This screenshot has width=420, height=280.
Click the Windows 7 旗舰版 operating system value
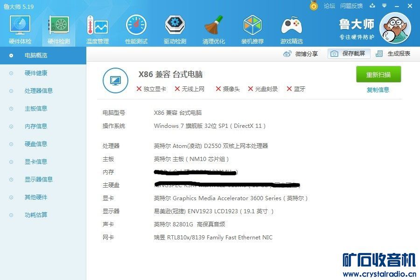click(x=210, y=126)
